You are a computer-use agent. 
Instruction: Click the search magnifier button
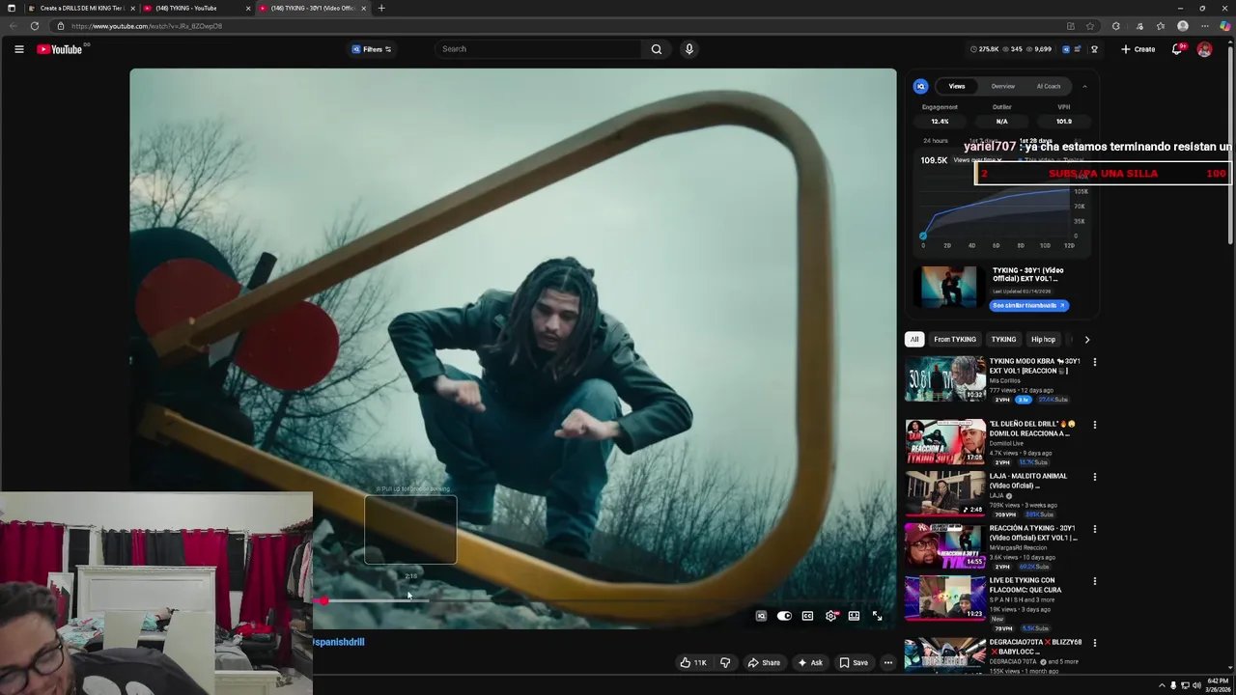pyautogui.click(x=657, y=49)
